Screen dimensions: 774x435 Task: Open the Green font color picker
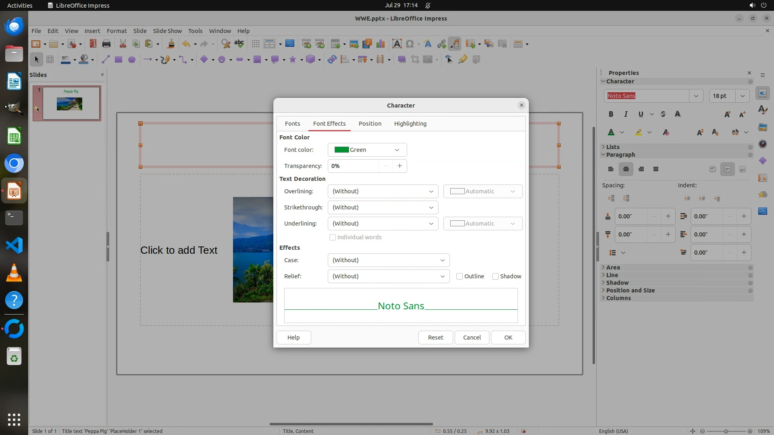click(367, 150)
